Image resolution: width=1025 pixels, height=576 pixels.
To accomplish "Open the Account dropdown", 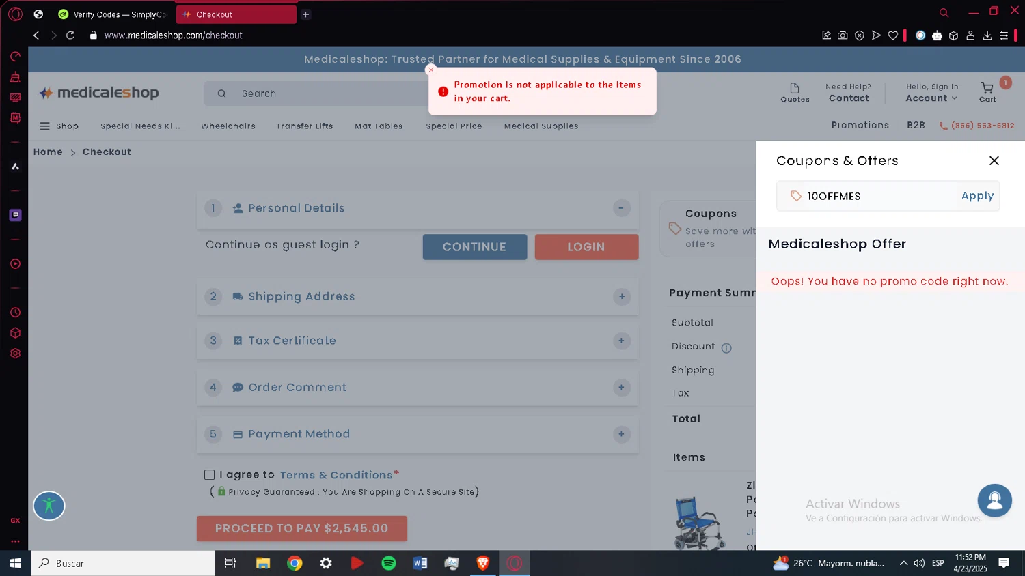I will pyautogui.click(x=931, y=98).
